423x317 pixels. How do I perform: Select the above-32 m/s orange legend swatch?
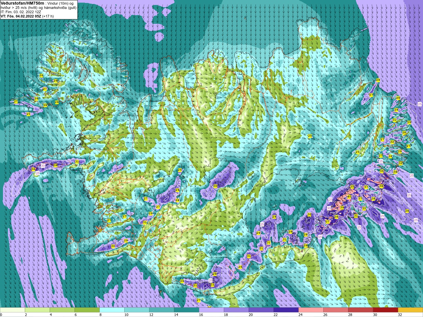410,310
